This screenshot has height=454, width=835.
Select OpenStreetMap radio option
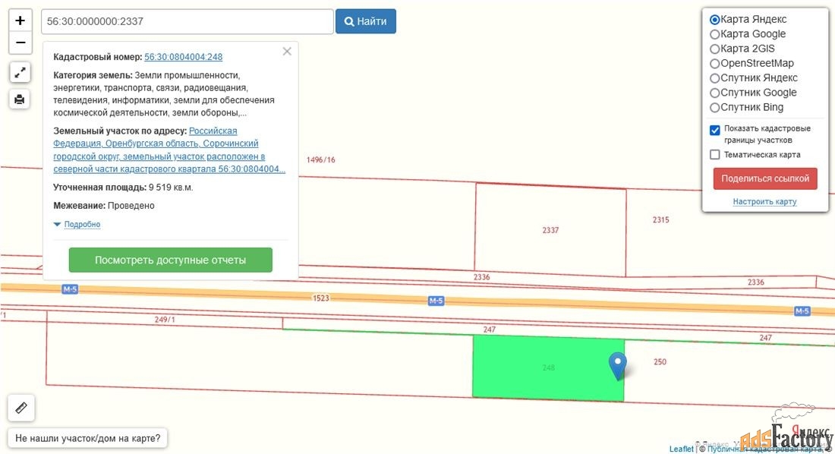(714, 64)
